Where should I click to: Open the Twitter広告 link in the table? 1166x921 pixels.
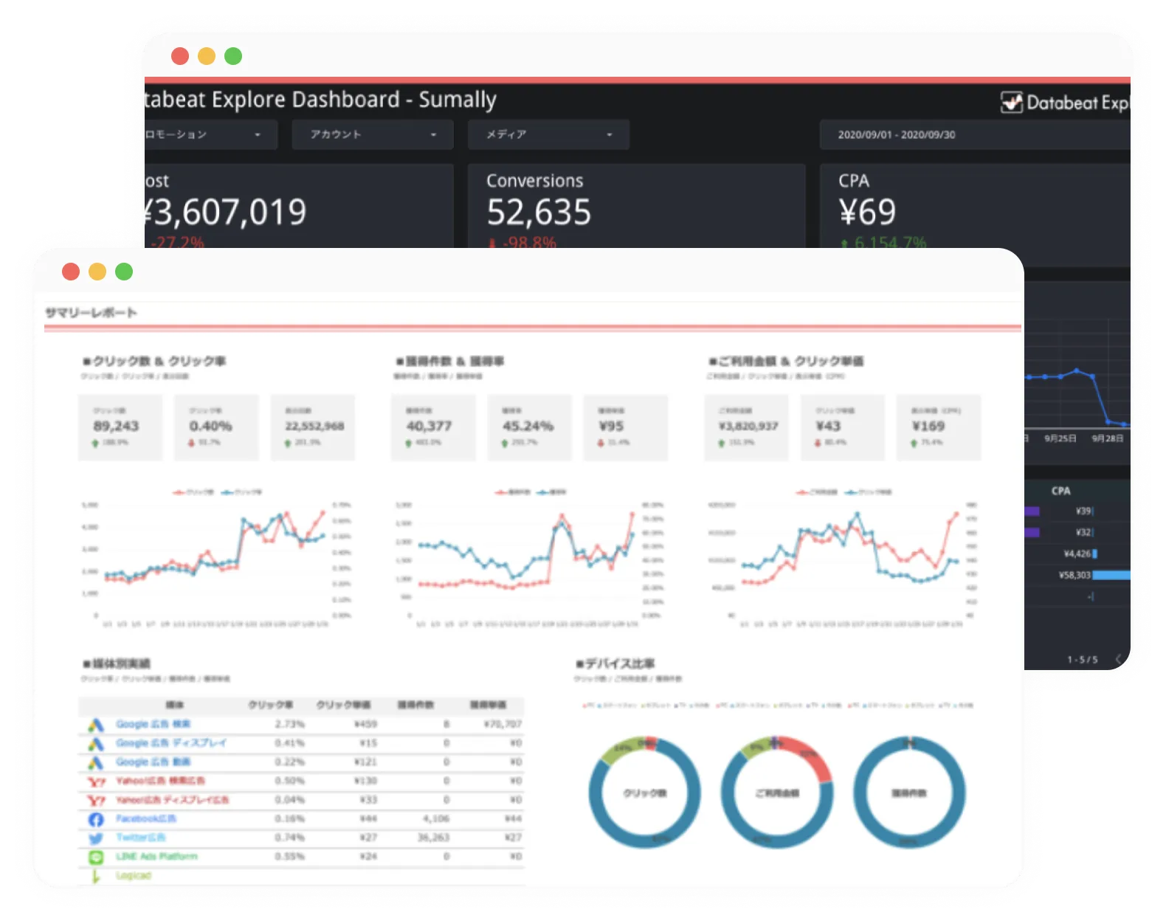141,838
